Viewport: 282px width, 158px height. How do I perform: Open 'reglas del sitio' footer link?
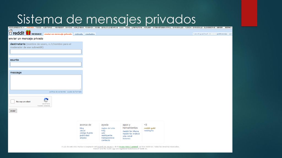(x=108, y=128)
